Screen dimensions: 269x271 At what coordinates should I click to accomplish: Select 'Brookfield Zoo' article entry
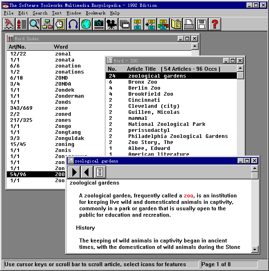point(171,94)
